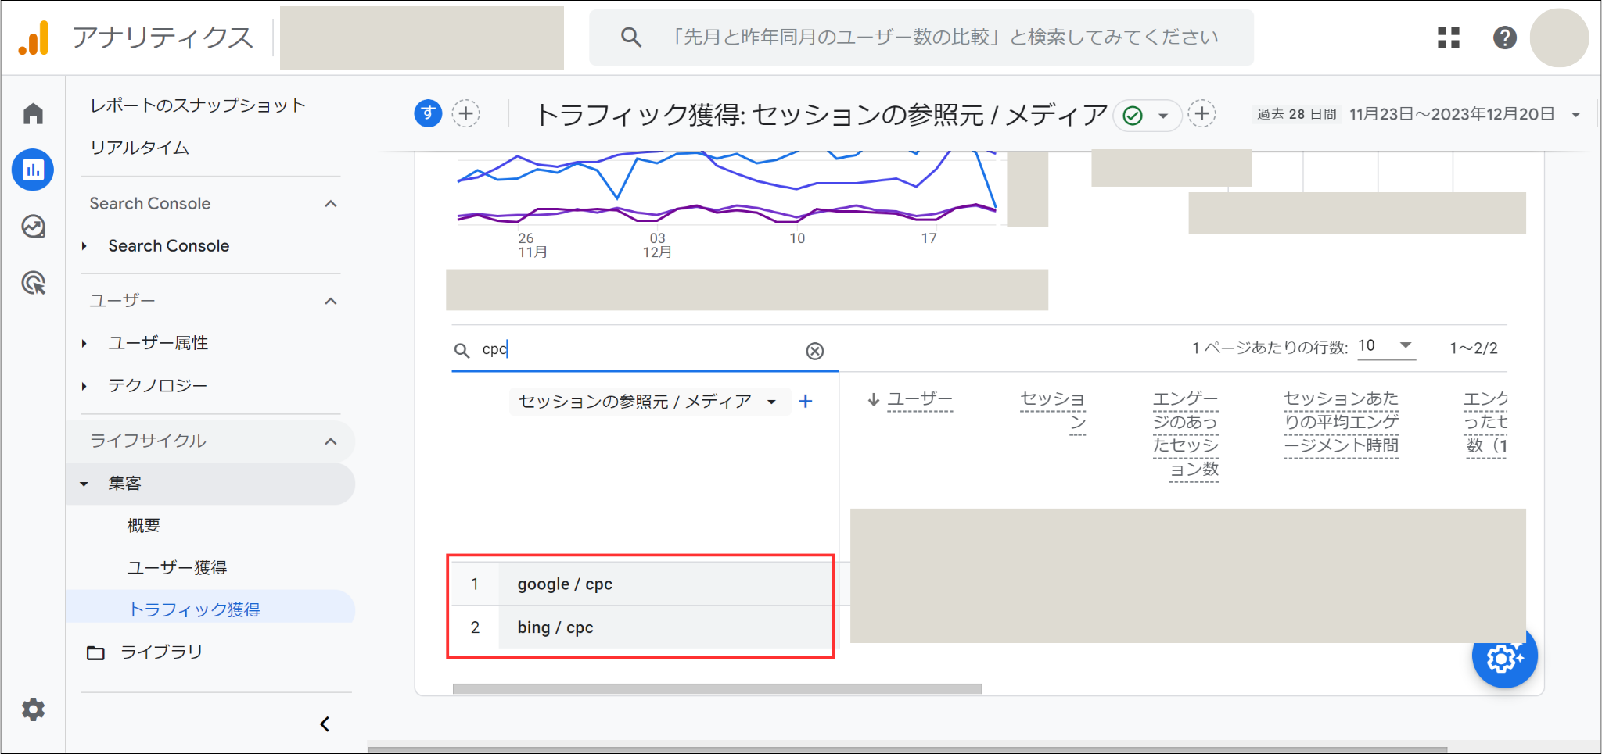The image size is (1602, 754).
Task: Open the Explore icon in left rail
Action: click(33, 227)
